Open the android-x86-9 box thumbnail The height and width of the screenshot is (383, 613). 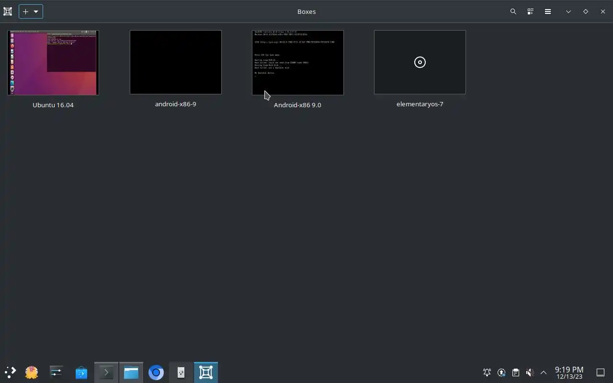coord(176,62)
